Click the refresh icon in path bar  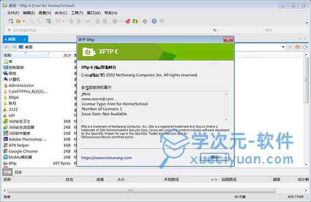(305, 47)
